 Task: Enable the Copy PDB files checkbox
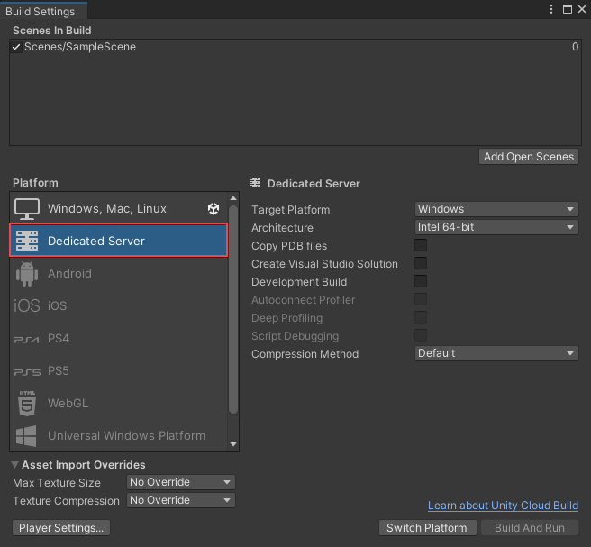click(421, 245)
